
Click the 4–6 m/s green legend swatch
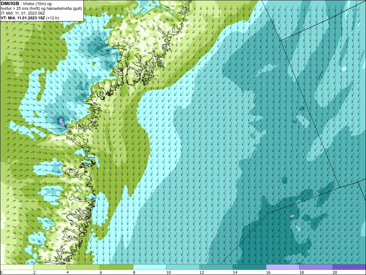pyautogui.click(x=83, y=267)
